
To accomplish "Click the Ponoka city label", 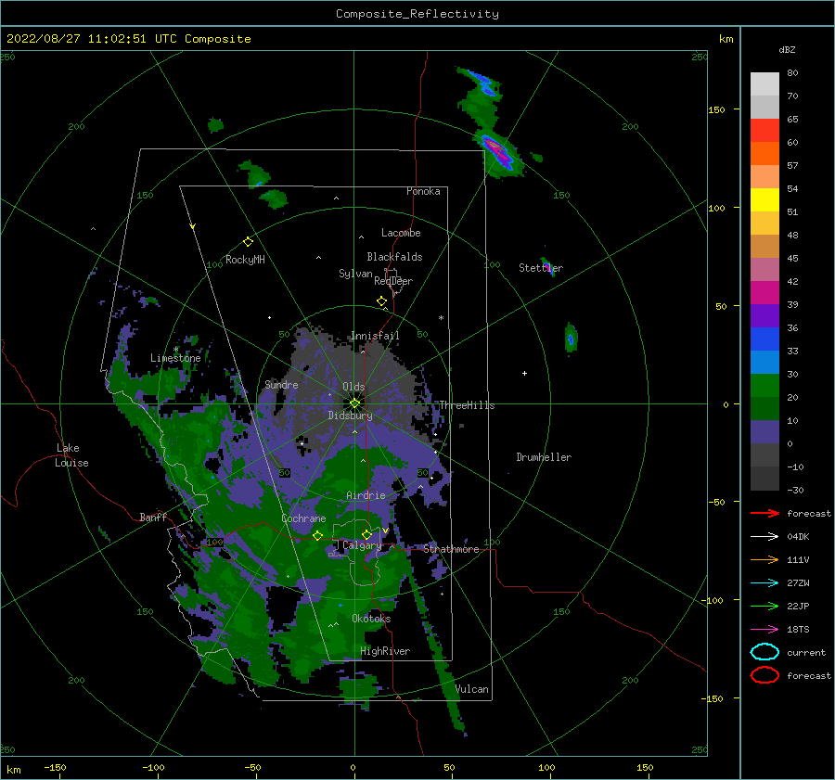I will tap(423, 191).
